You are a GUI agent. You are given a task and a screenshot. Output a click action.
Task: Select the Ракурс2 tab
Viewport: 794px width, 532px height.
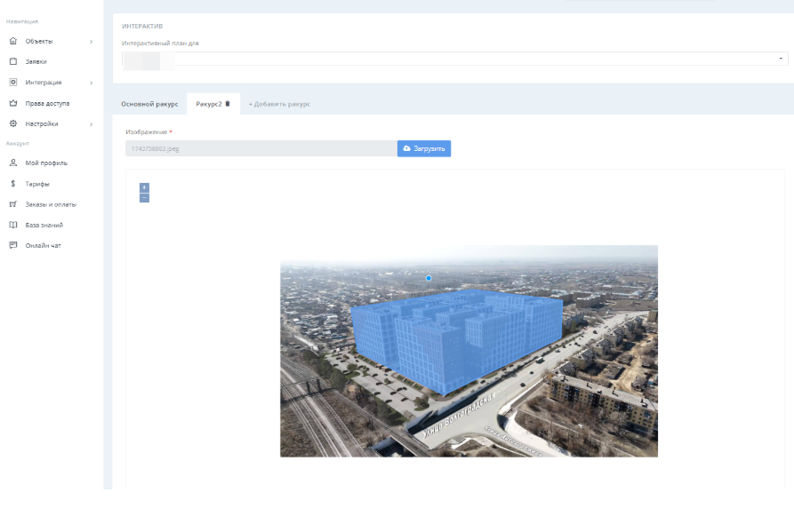pyautogui.click(x=208, y=104)
